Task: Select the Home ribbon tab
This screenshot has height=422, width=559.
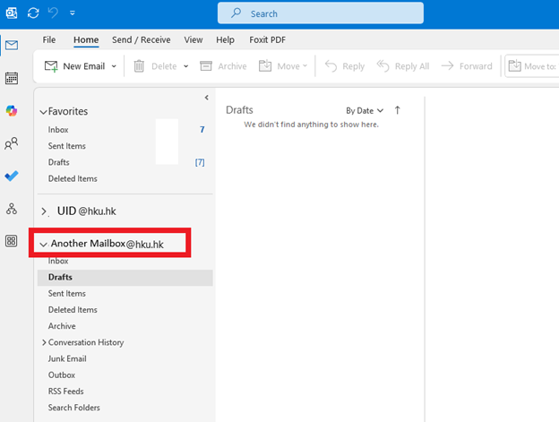Action: click(x=86, y=39)
